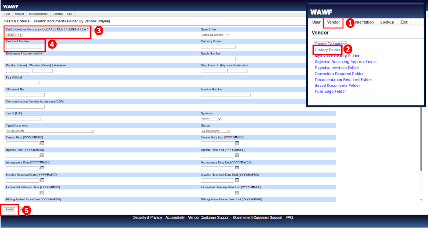Viewport: 428px width, 228px height.
Task: Open the Documentation menu in main menu bar
Action: tap(38, 14)
